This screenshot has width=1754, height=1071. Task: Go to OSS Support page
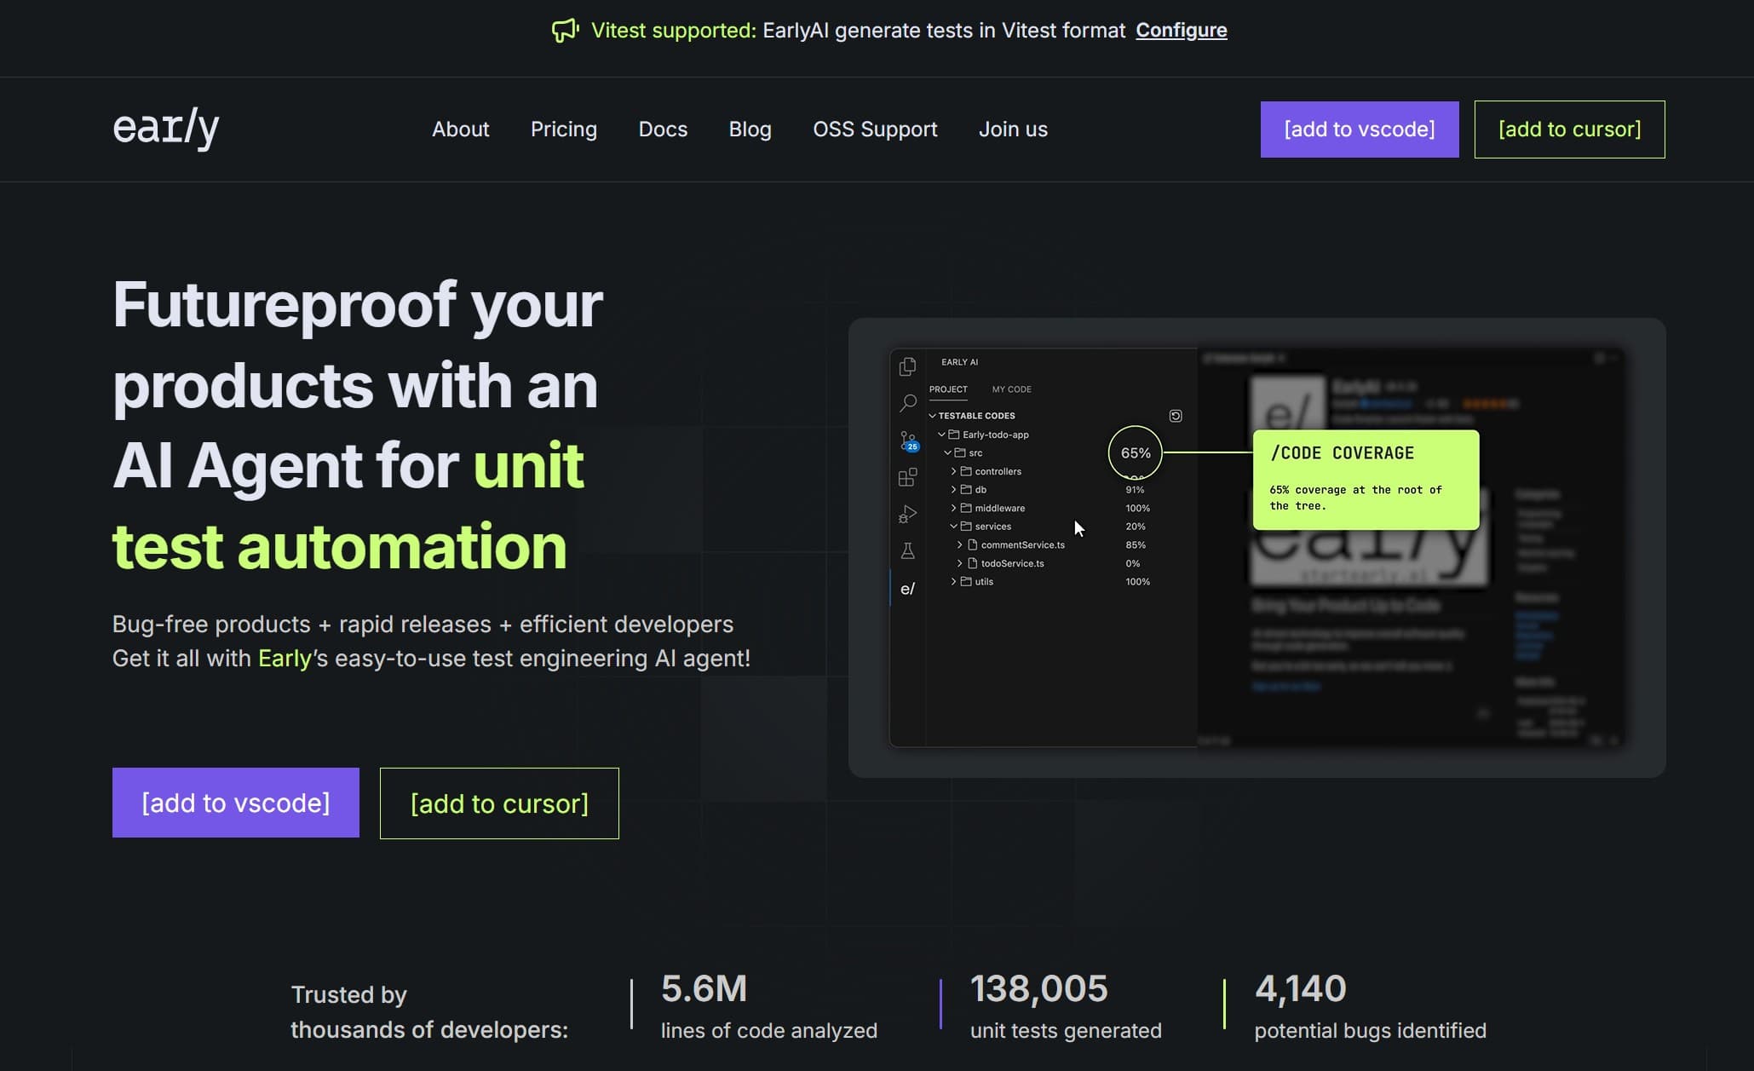coord(874,130)
